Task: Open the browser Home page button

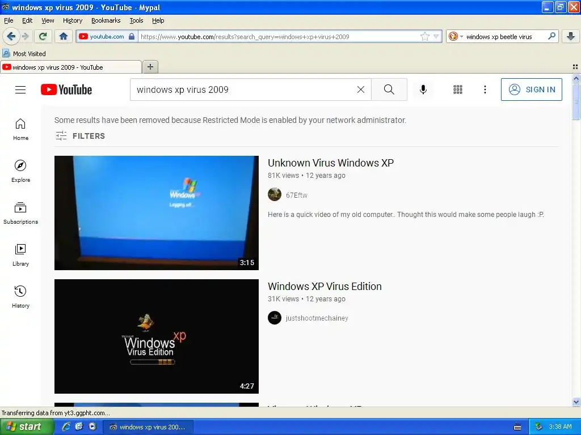Action: point(64,36)
